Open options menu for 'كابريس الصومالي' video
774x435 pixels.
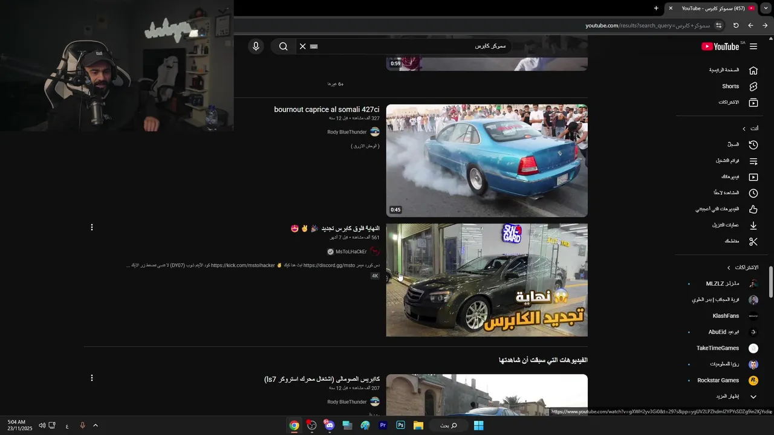(x=92, y=378)
